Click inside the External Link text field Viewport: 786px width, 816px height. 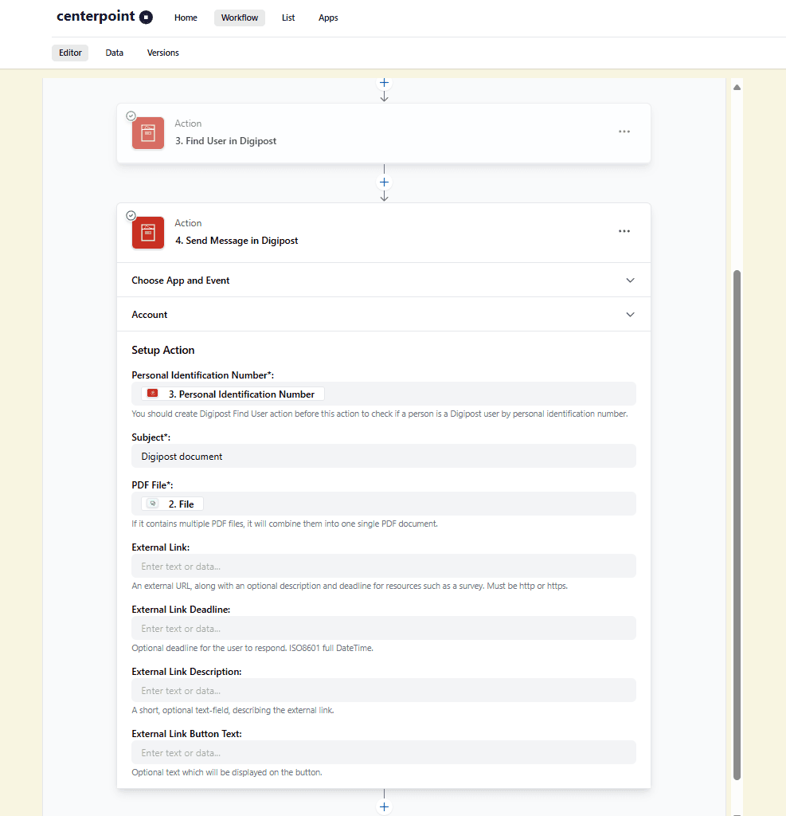tap(382, 566)
